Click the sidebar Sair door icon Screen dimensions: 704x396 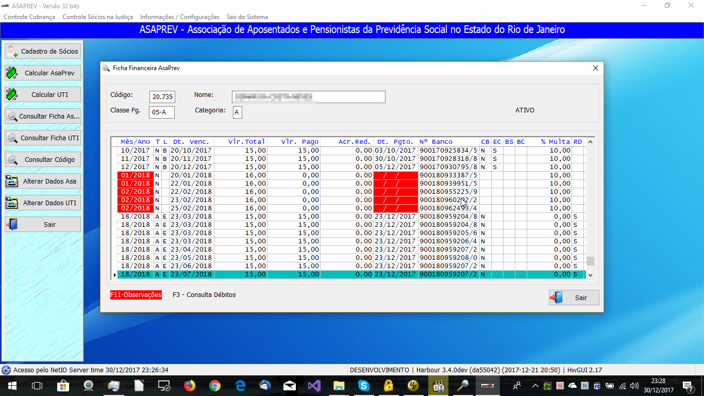point(12,225)
